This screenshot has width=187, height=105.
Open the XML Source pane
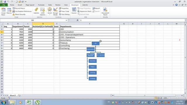click(74, 11)
